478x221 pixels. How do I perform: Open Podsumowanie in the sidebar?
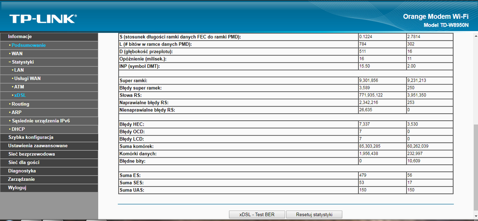click(29, 45)
